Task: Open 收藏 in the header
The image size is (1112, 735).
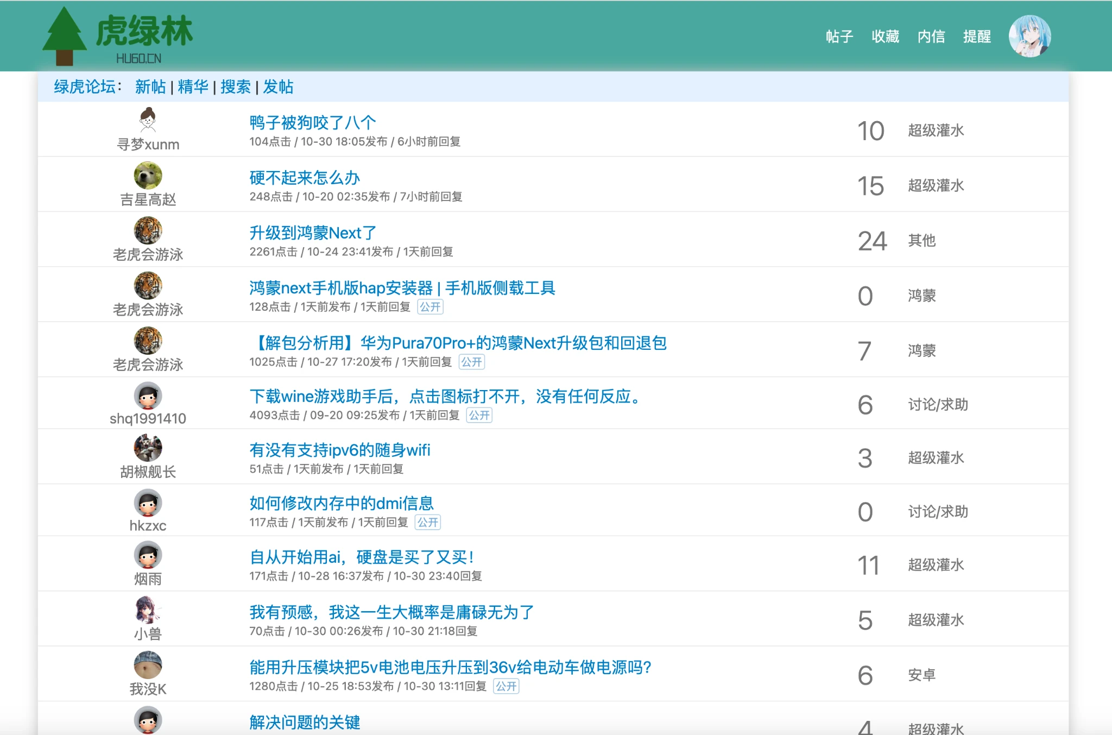Action: [885, 36]
